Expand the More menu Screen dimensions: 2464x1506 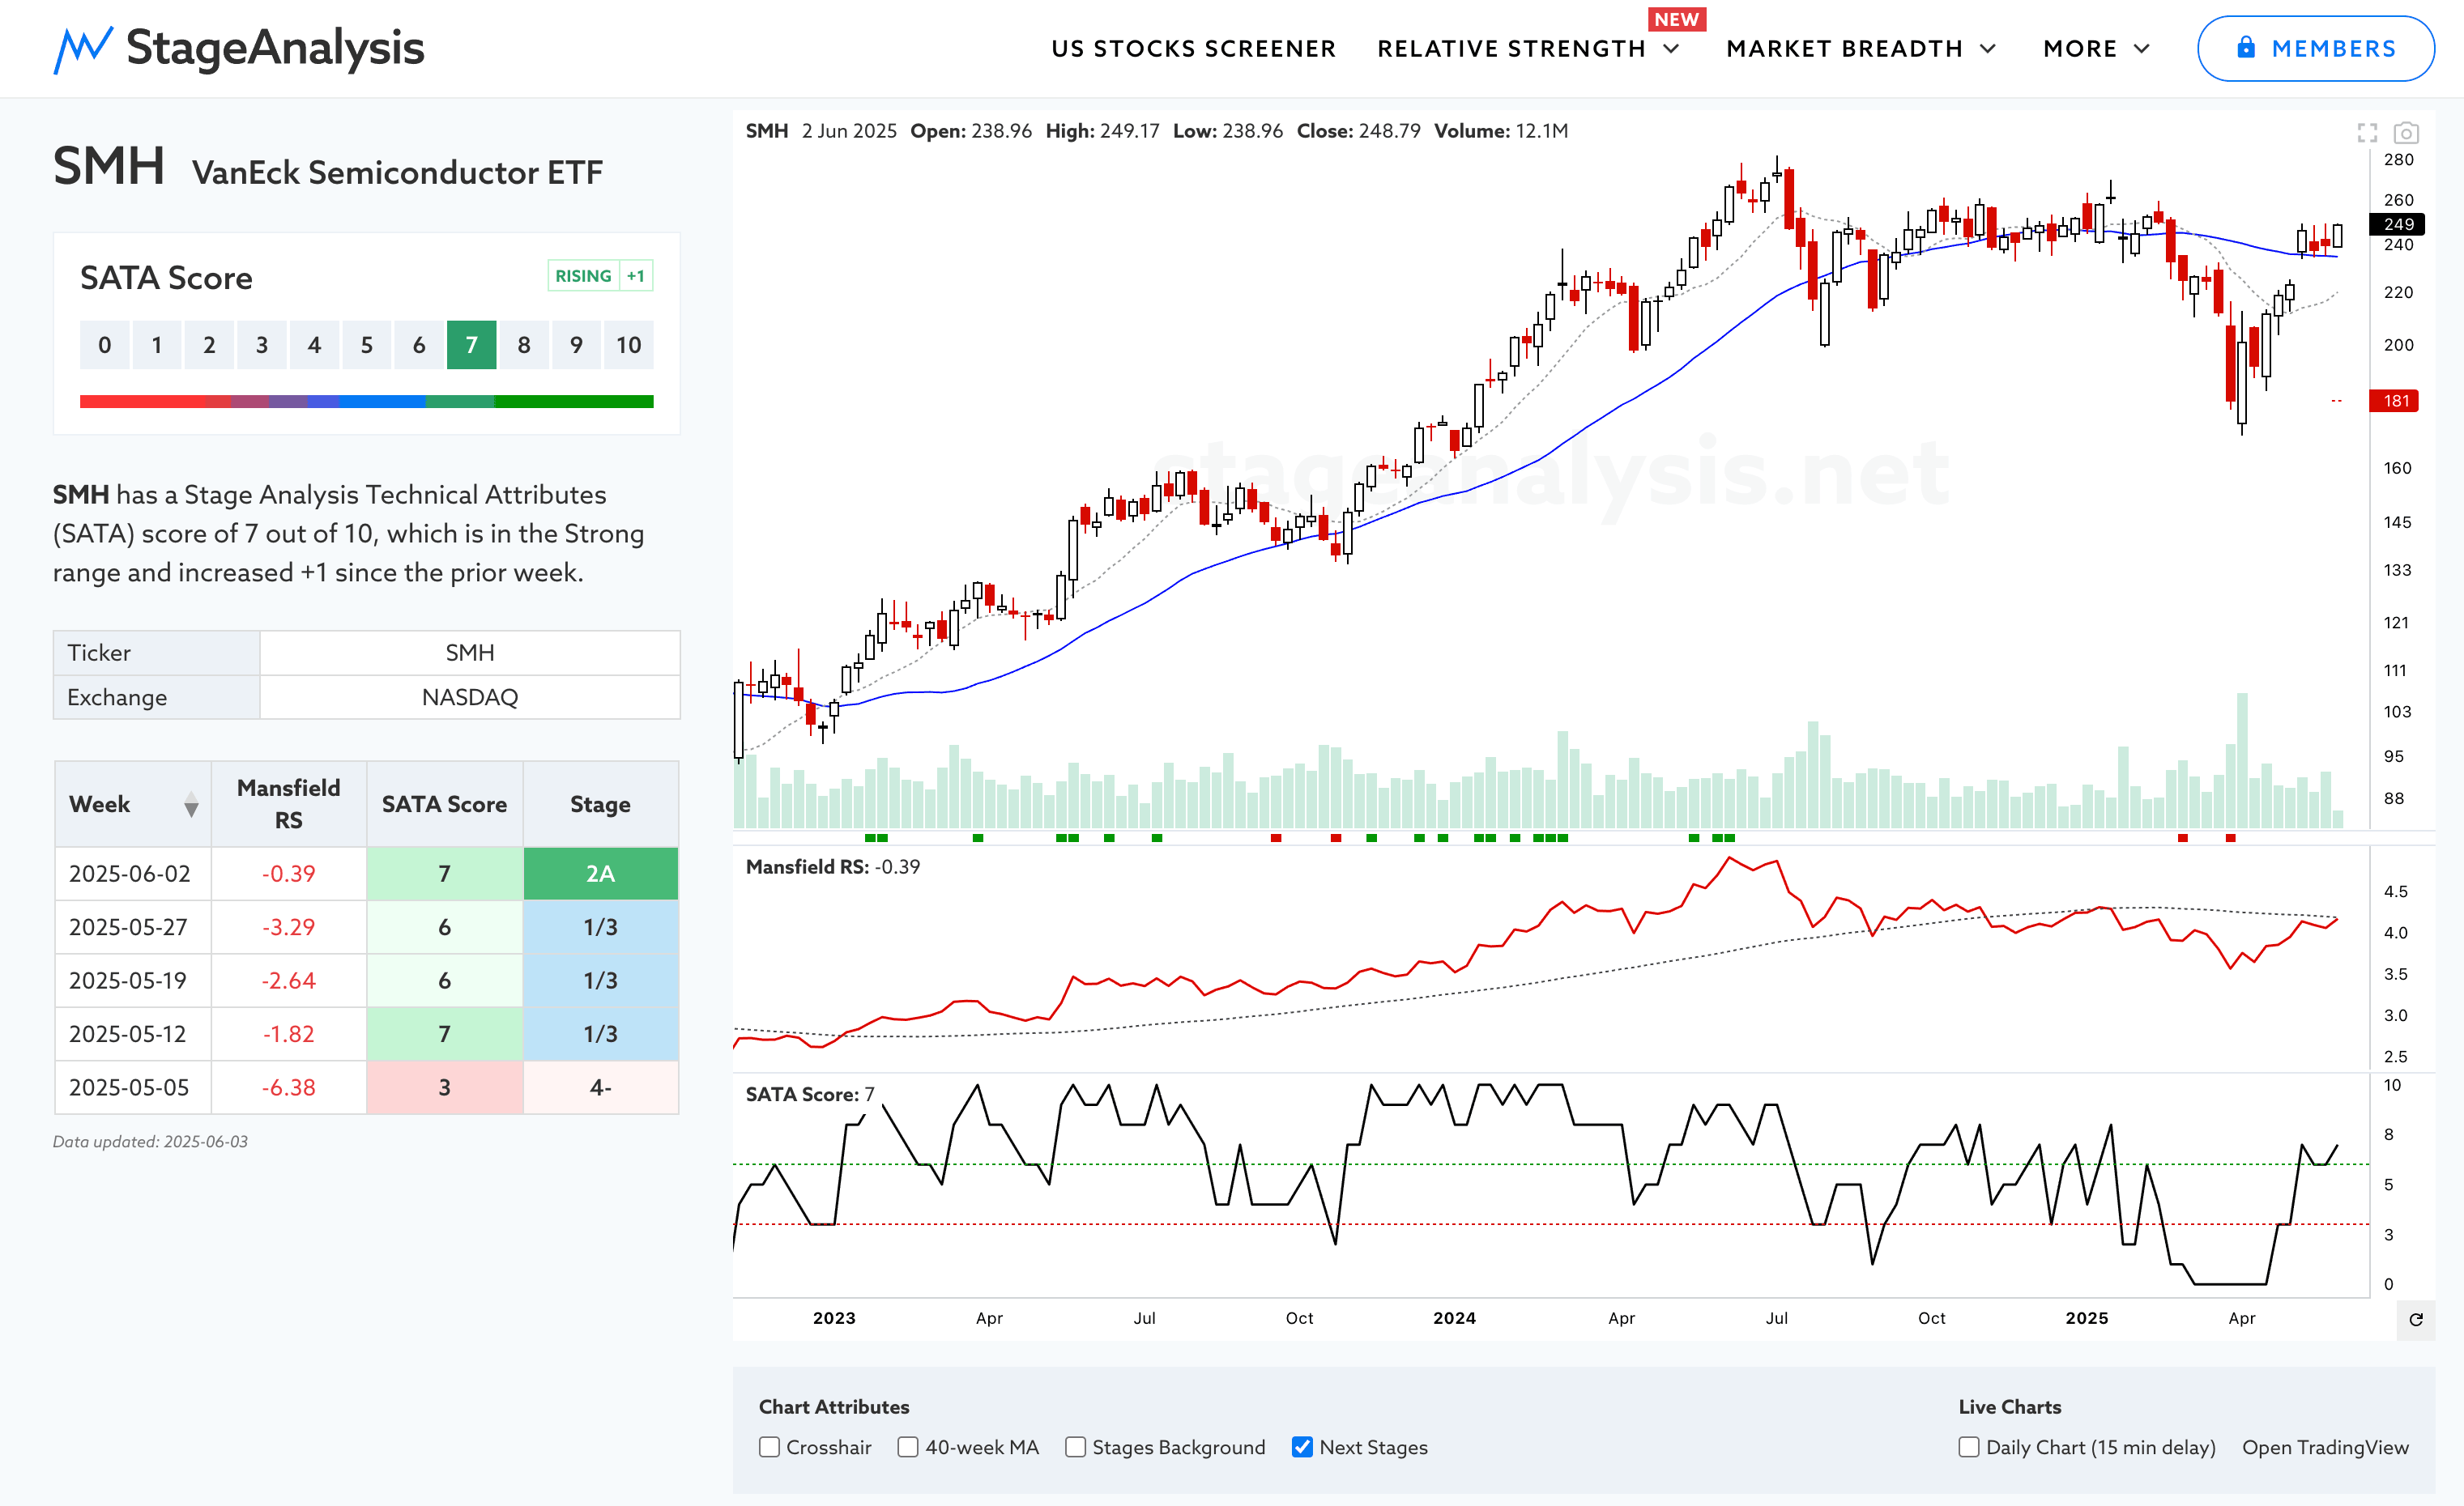[x=2096, y=49]
